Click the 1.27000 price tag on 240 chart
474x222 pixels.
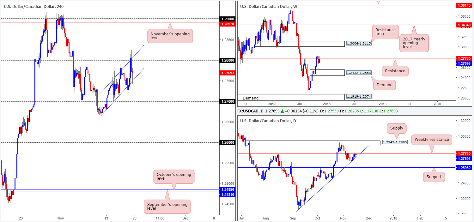tap(227, 101)
